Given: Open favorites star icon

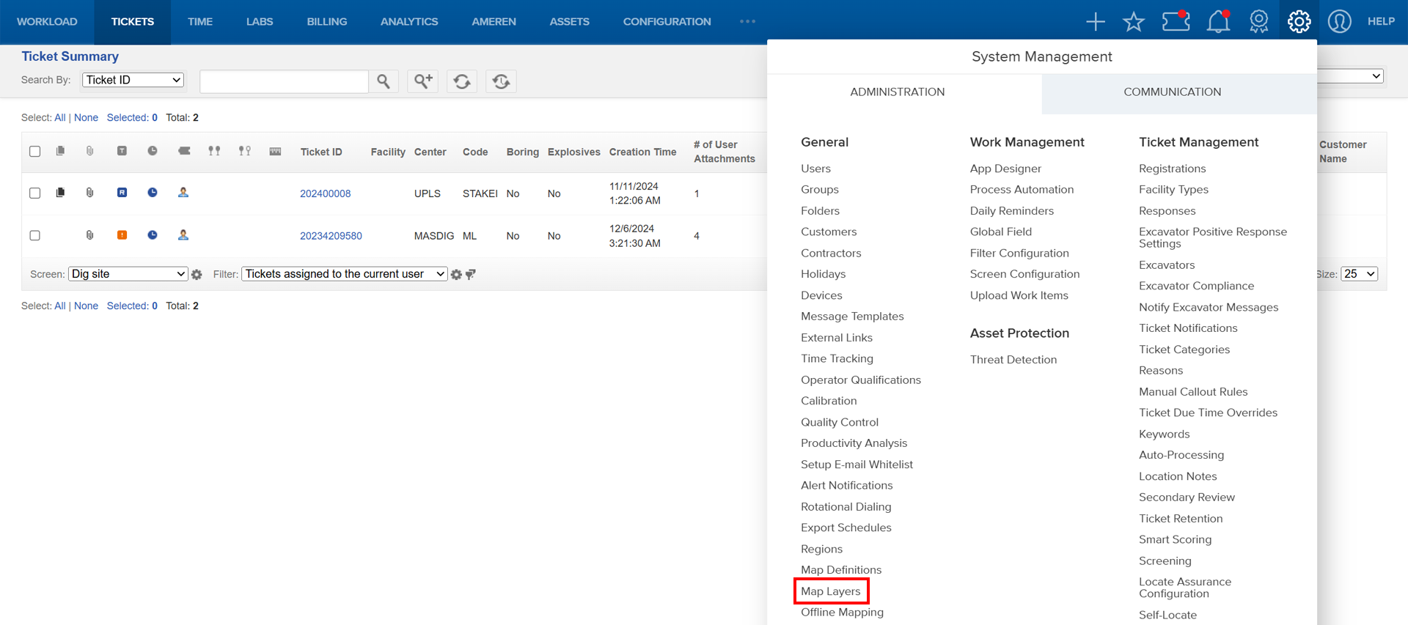Looking at the screenshot, I should click(1134, 22).
